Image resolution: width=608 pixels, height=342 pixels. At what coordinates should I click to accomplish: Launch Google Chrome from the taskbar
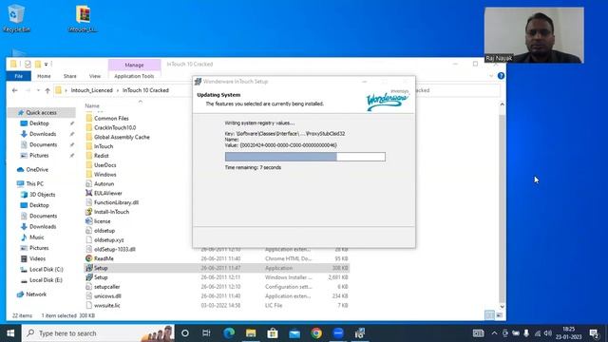[x=316, y=333]
